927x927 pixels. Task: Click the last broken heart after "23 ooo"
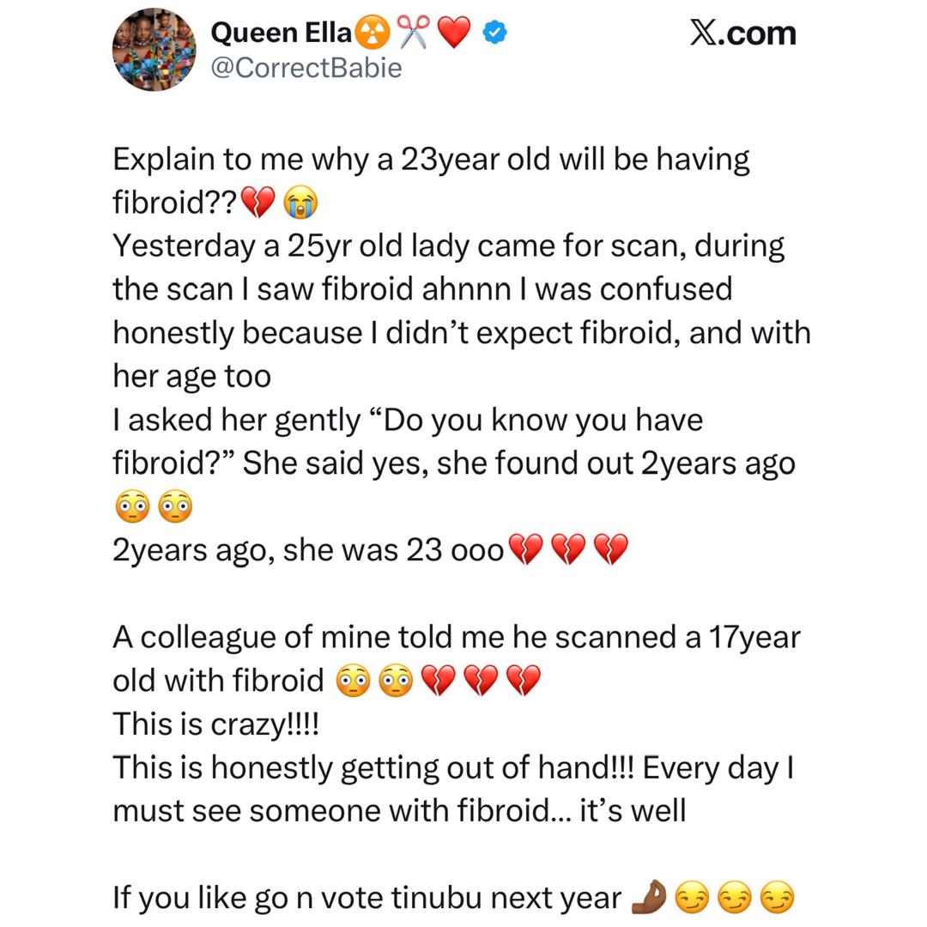(x=611, y=550)
